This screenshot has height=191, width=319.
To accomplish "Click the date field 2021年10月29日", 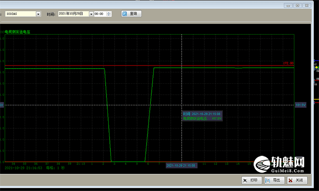I will (x=73, y=14).
